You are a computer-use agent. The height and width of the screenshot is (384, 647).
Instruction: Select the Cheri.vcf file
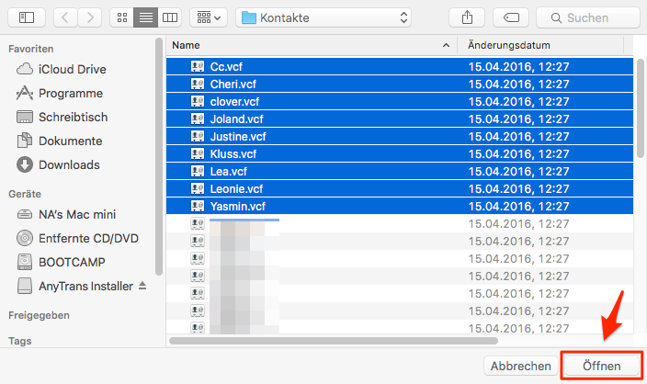(x=400, y=85)
